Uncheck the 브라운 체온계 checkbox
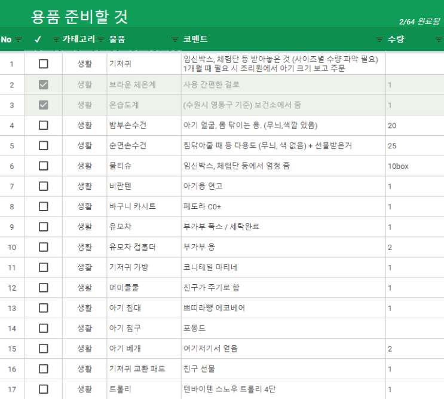Viewport: 444px width, 399px height. pos(43,85)
